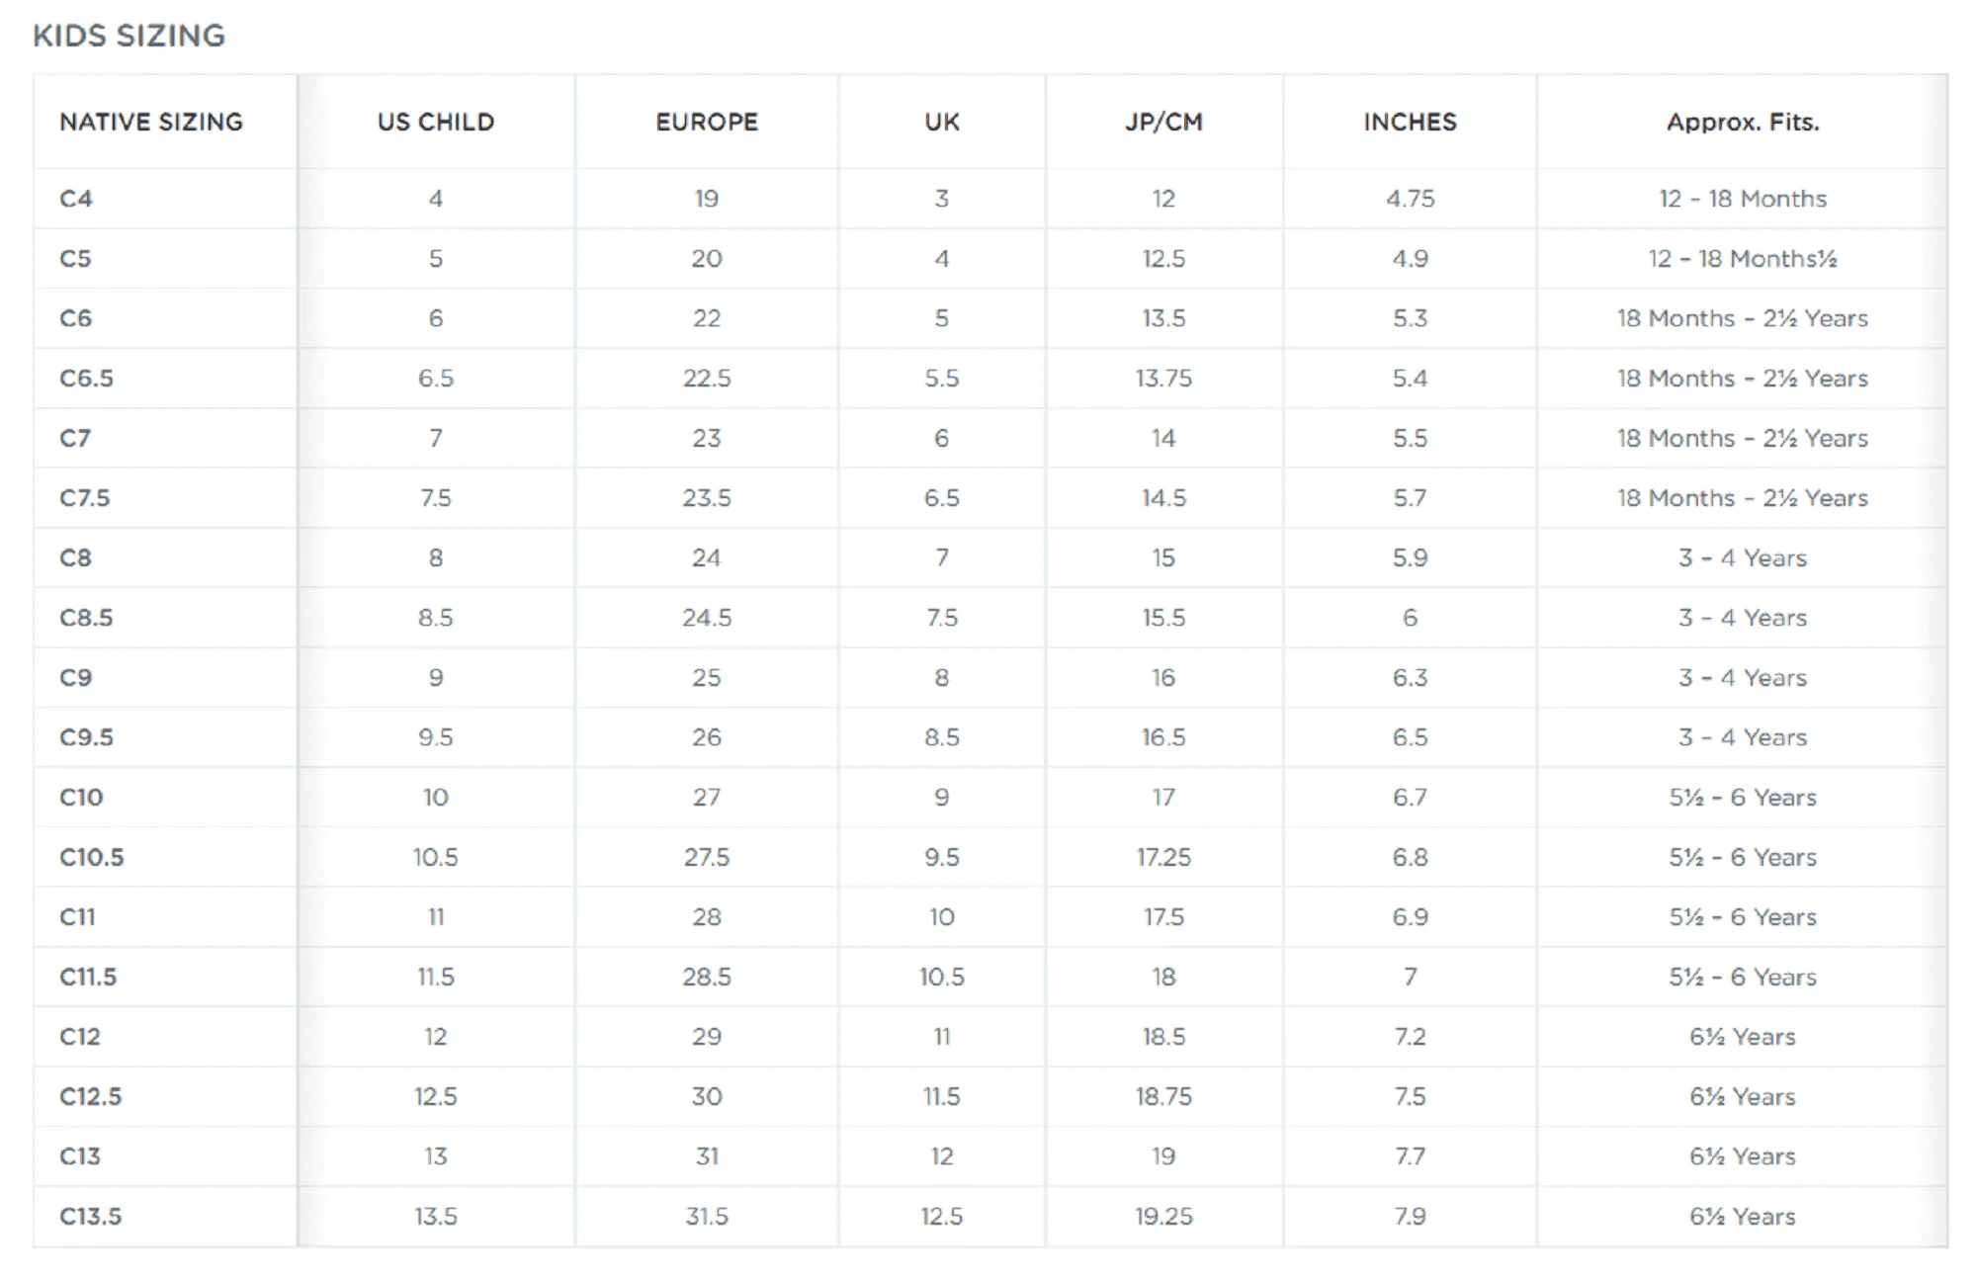
Task: Click the C13.5 native size label
Action: 90,1217
